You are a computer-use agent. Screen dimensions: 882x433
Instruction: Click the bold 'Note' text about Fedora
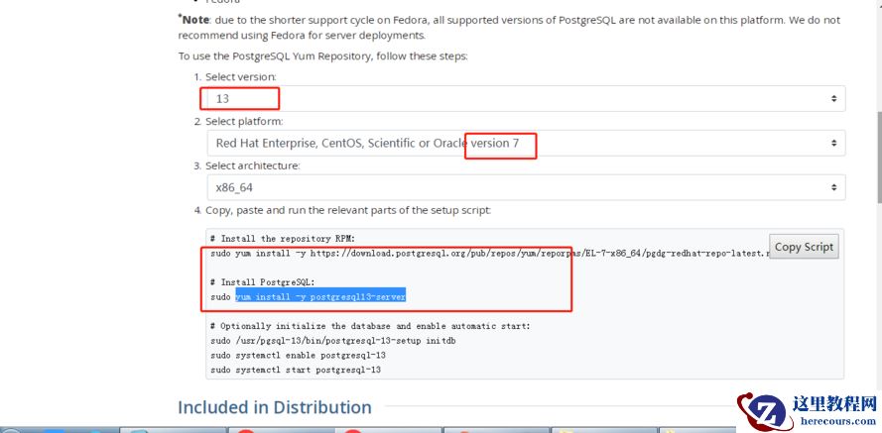tap(195, 20)
